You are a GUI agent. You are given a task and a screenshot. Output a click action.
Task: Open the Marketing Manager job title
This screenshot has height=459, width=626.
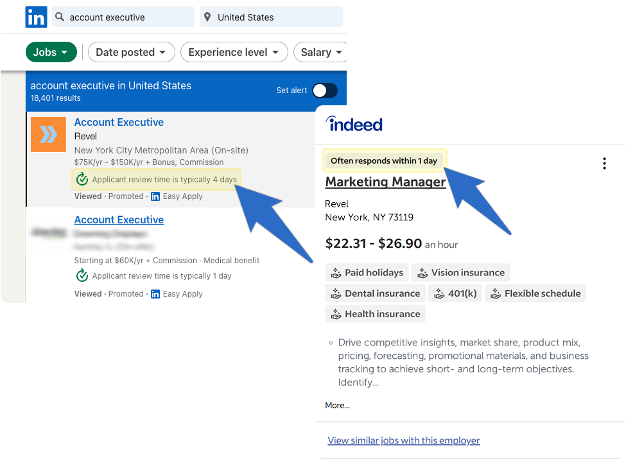click(x=385, y=182)
